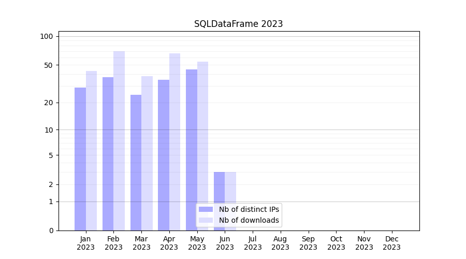Pick the March distinct IPs bar
466x259 pixels.
pyautogui.click(x=136, y=162)
